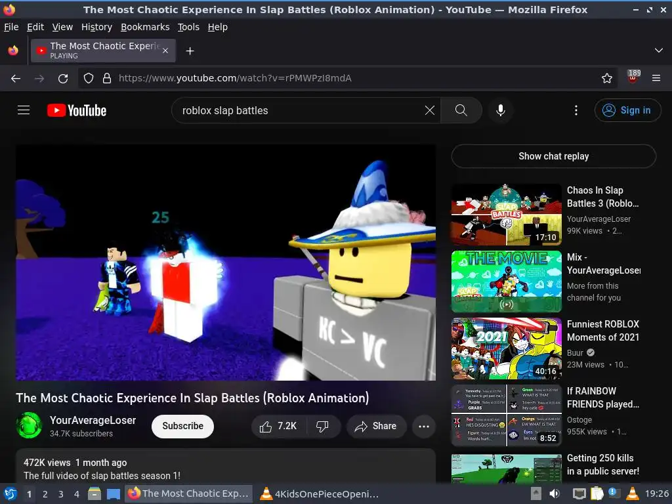672x504 pixels.
Task: Open the View menu
Action: 62,27
